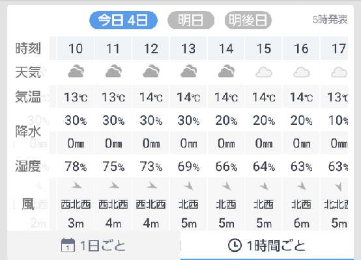This screenshot has height=260, width=361.
Task: Click the wind direction arrow for 10時
Action: click(x=76, y=186)
